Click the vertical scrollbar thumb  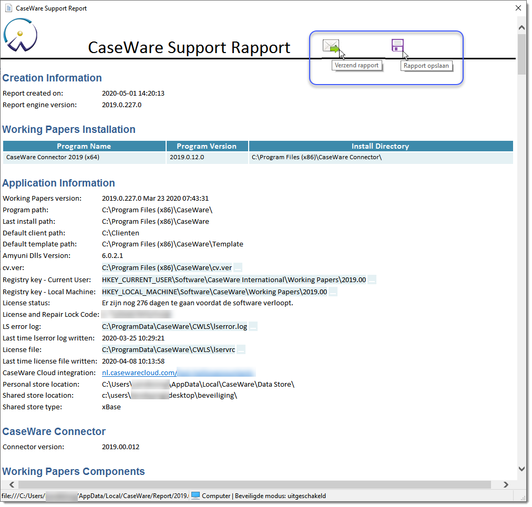(522, 54)
